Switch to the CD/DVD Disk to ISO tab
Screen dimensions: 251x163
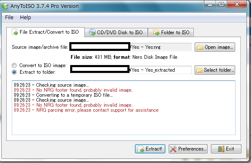[x=116, y=33]
